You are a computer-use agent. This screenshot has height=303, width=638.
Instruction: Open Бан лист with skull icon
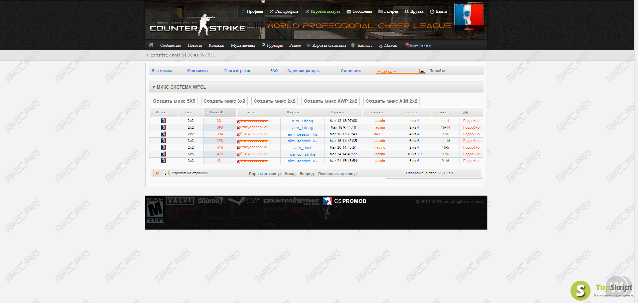coord(361,45)
